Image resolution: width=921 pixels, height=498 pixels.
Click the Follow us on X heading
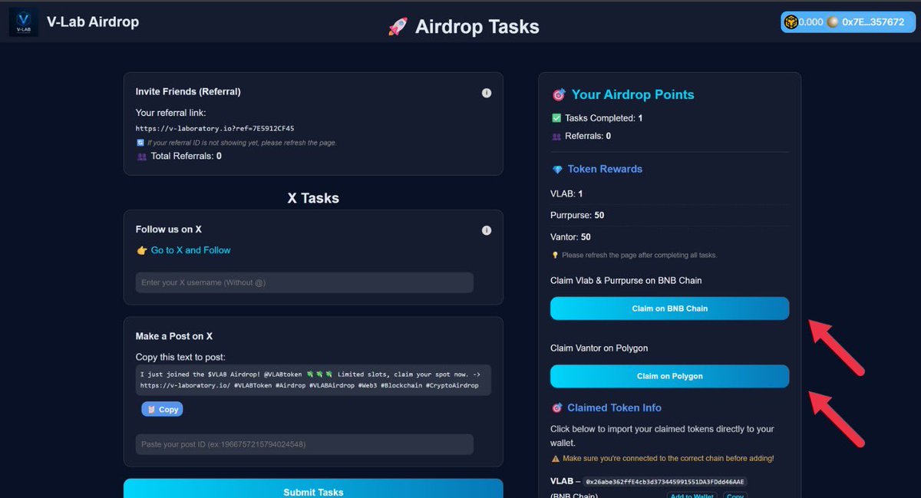coord(169,229)
